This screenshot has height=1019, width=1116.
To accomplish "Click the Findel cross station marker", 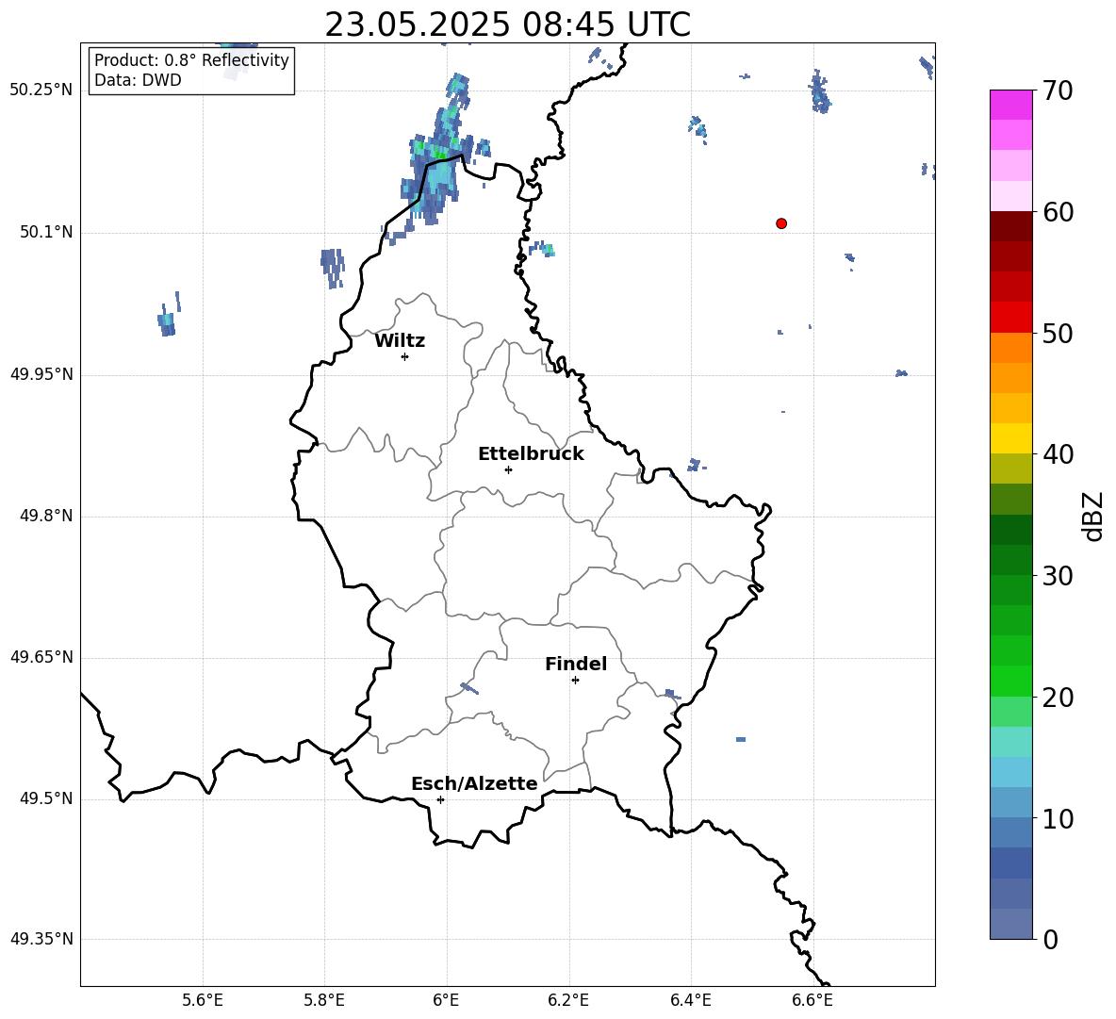I will tap(575, 681).
